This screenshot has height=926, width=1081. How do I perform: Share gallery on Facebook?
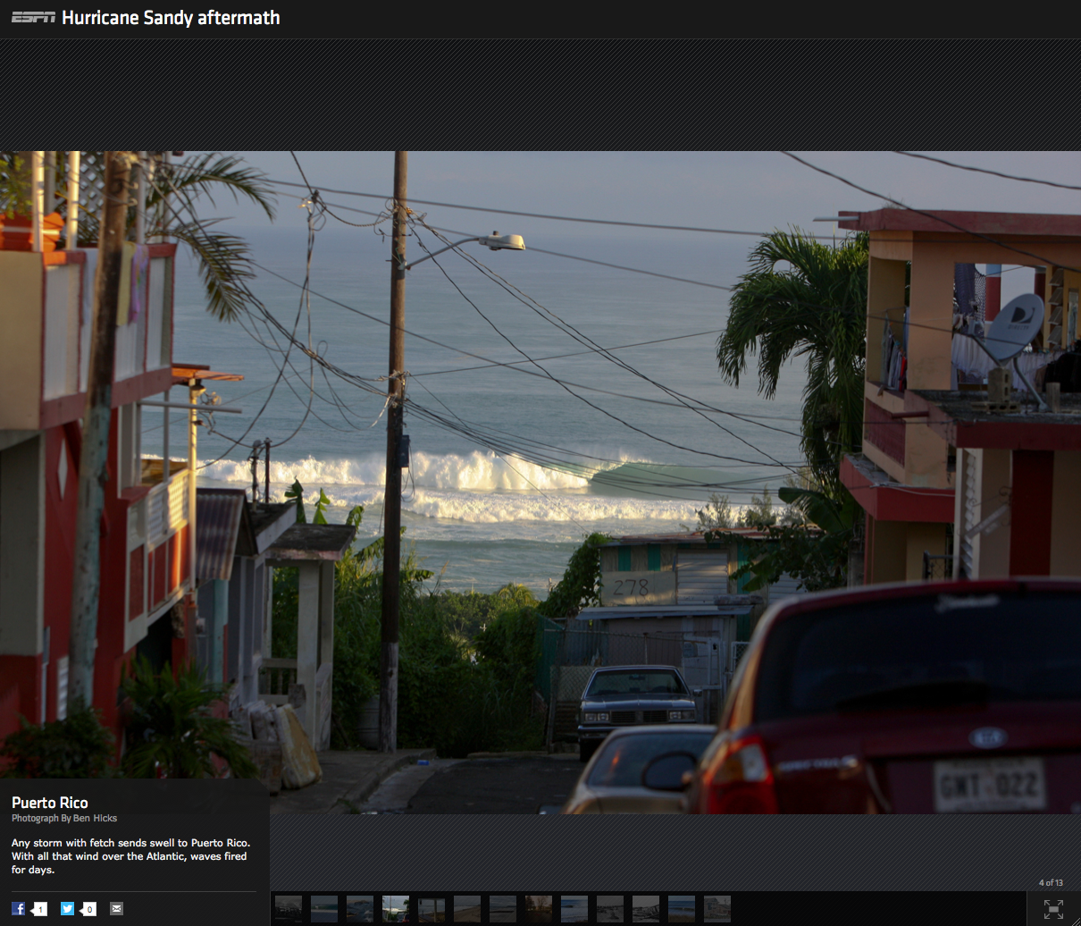pyautogui.click(x=18, y=909)
